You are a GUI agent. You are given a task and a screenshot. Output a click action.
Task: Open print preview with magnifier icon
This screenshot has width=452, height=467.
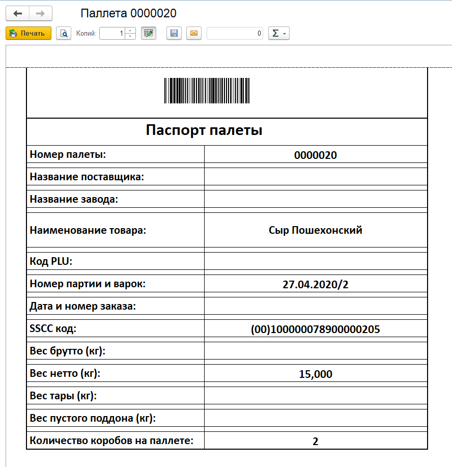coord(64,33)
